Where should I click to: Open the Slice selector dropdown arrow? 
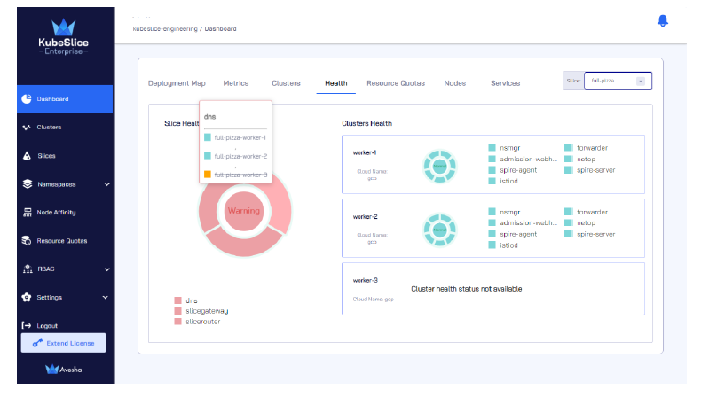point(641,81)
